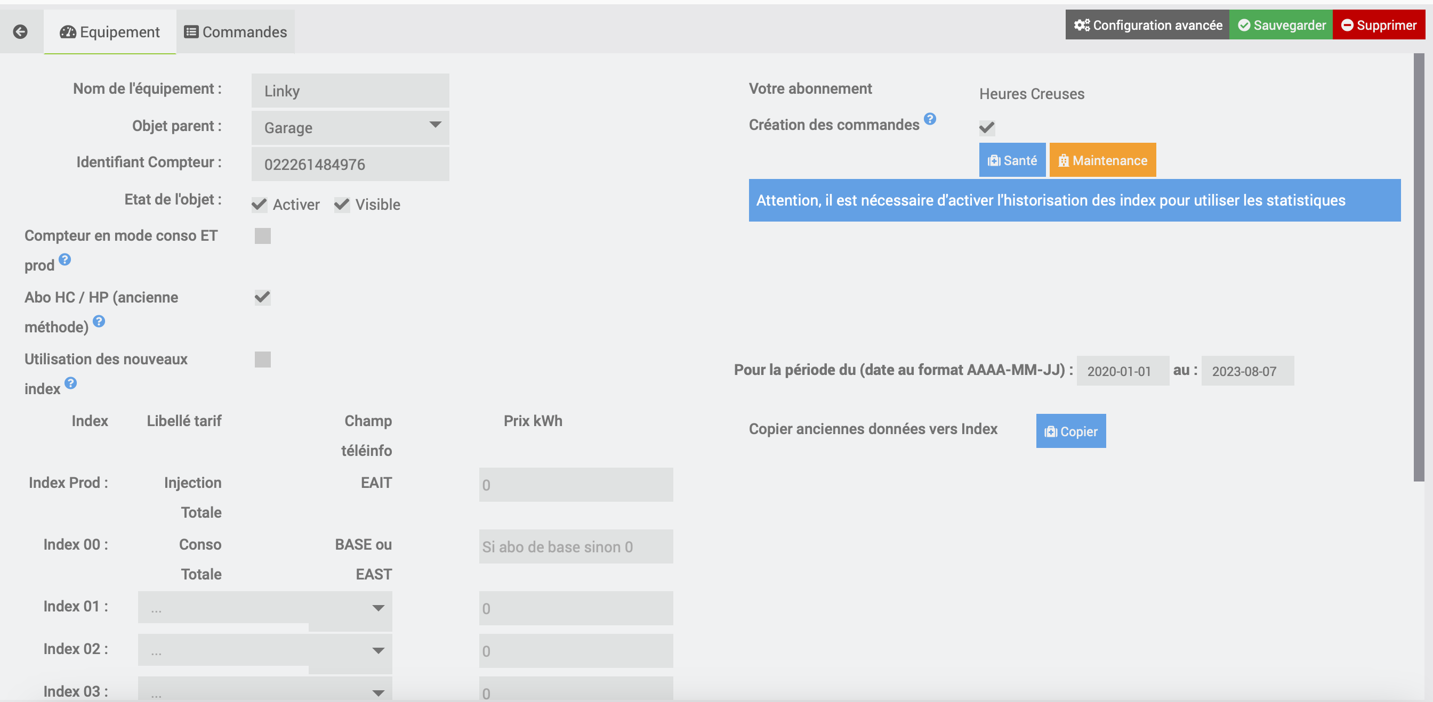Screen dimensions: 1433x702
Task: Click help icon next to Création des commandes
Action: click(930, 119)
